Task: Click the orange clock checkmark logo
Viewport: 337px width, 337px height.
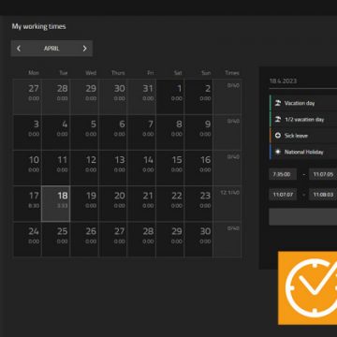Action: click(x=308, y=288)
